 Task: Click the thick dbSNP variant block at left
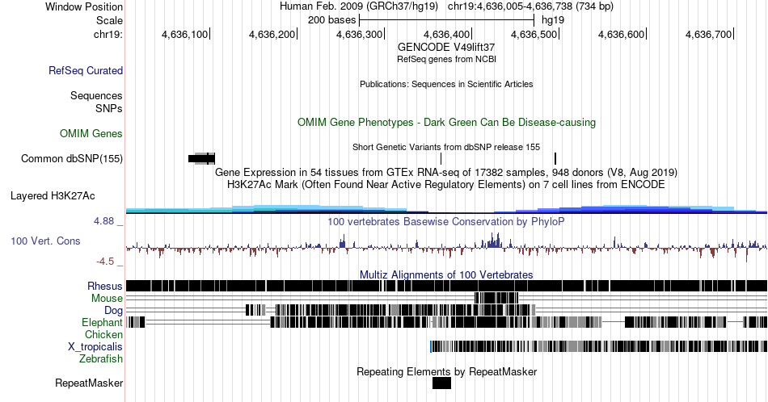[x=202, y=158]
